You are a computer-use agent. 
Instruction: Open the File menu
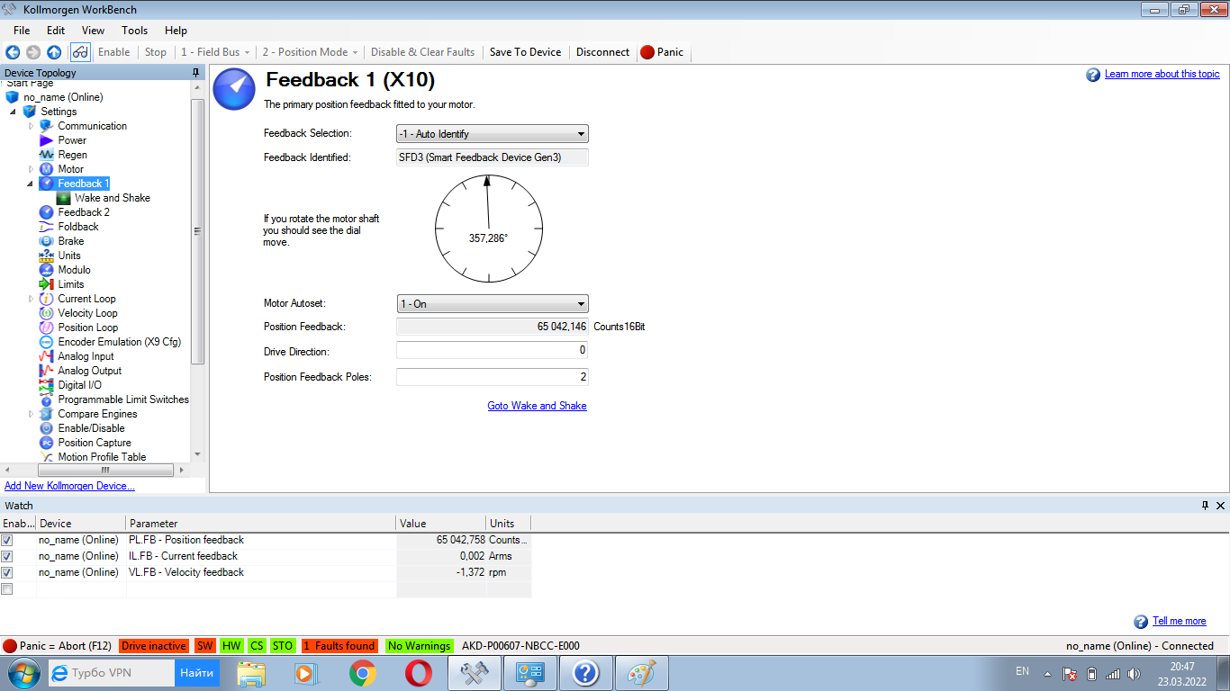coord(22,30)
